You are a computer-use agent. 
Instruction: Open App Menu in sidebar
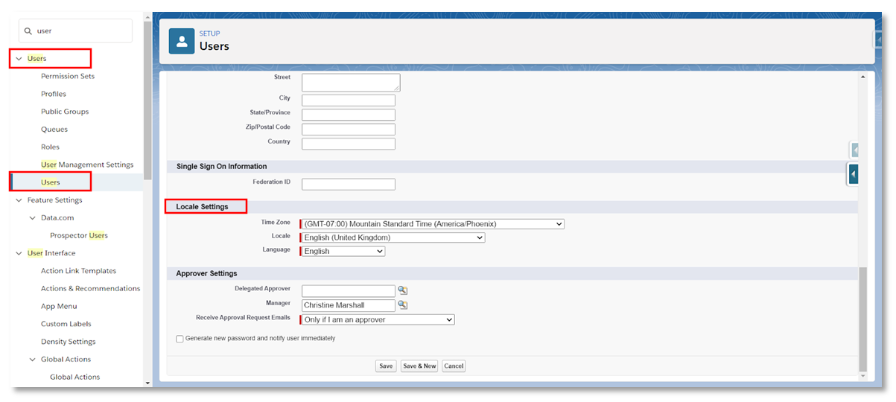tap(58, 307)
